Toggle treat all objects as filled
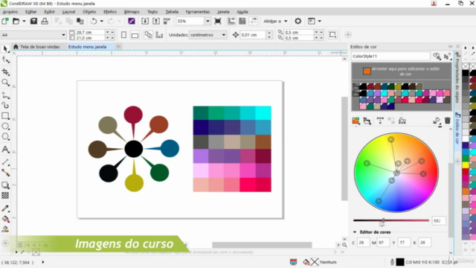476x268 pixels. click(332, 35)
